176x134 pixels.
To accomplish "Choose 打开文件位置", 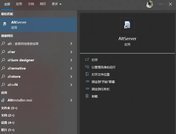I will pyautogui.click(x=101, y=74).
